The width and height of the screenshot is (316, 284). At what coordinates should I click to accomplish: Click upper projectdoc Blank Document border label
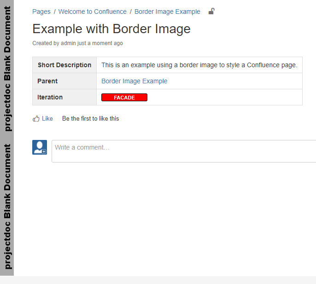tap(7, 69)
